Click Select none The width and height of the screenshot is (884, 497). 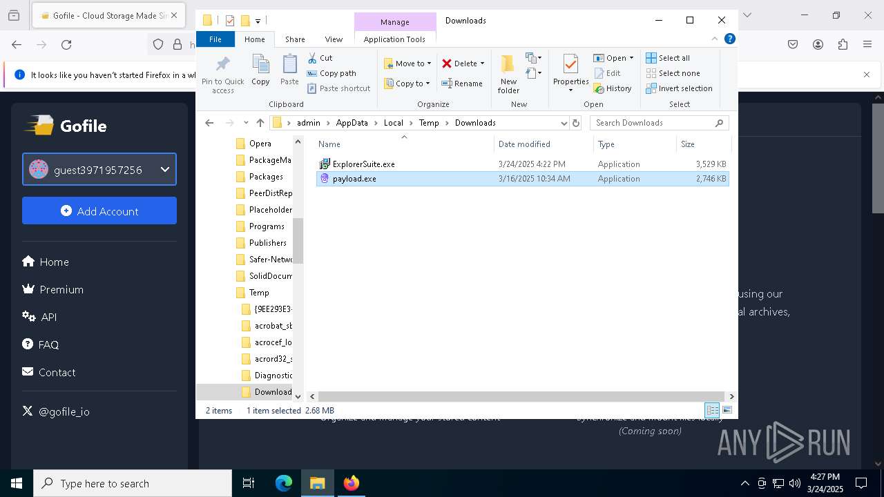673,73
